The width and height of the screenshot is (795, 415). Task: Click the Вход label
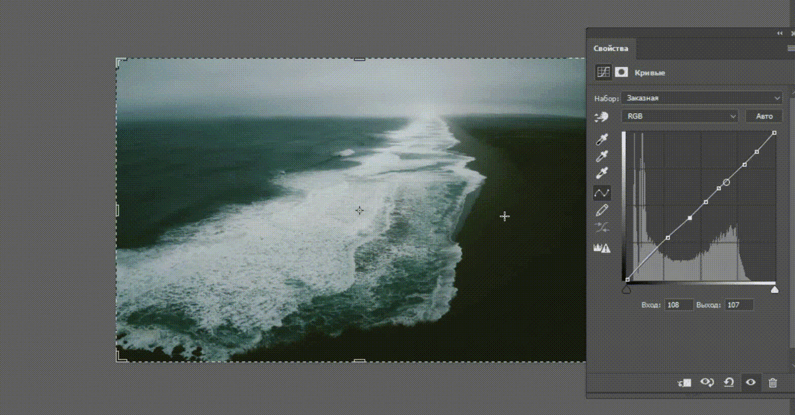[x=651, y=305]
